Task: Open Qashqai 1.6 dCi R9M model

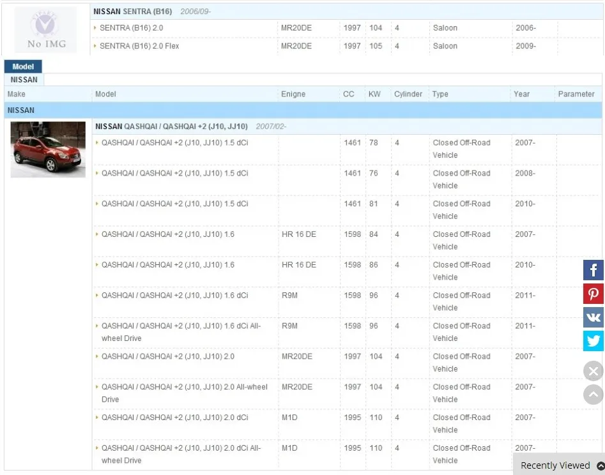Action: click(x=175, y=296)
